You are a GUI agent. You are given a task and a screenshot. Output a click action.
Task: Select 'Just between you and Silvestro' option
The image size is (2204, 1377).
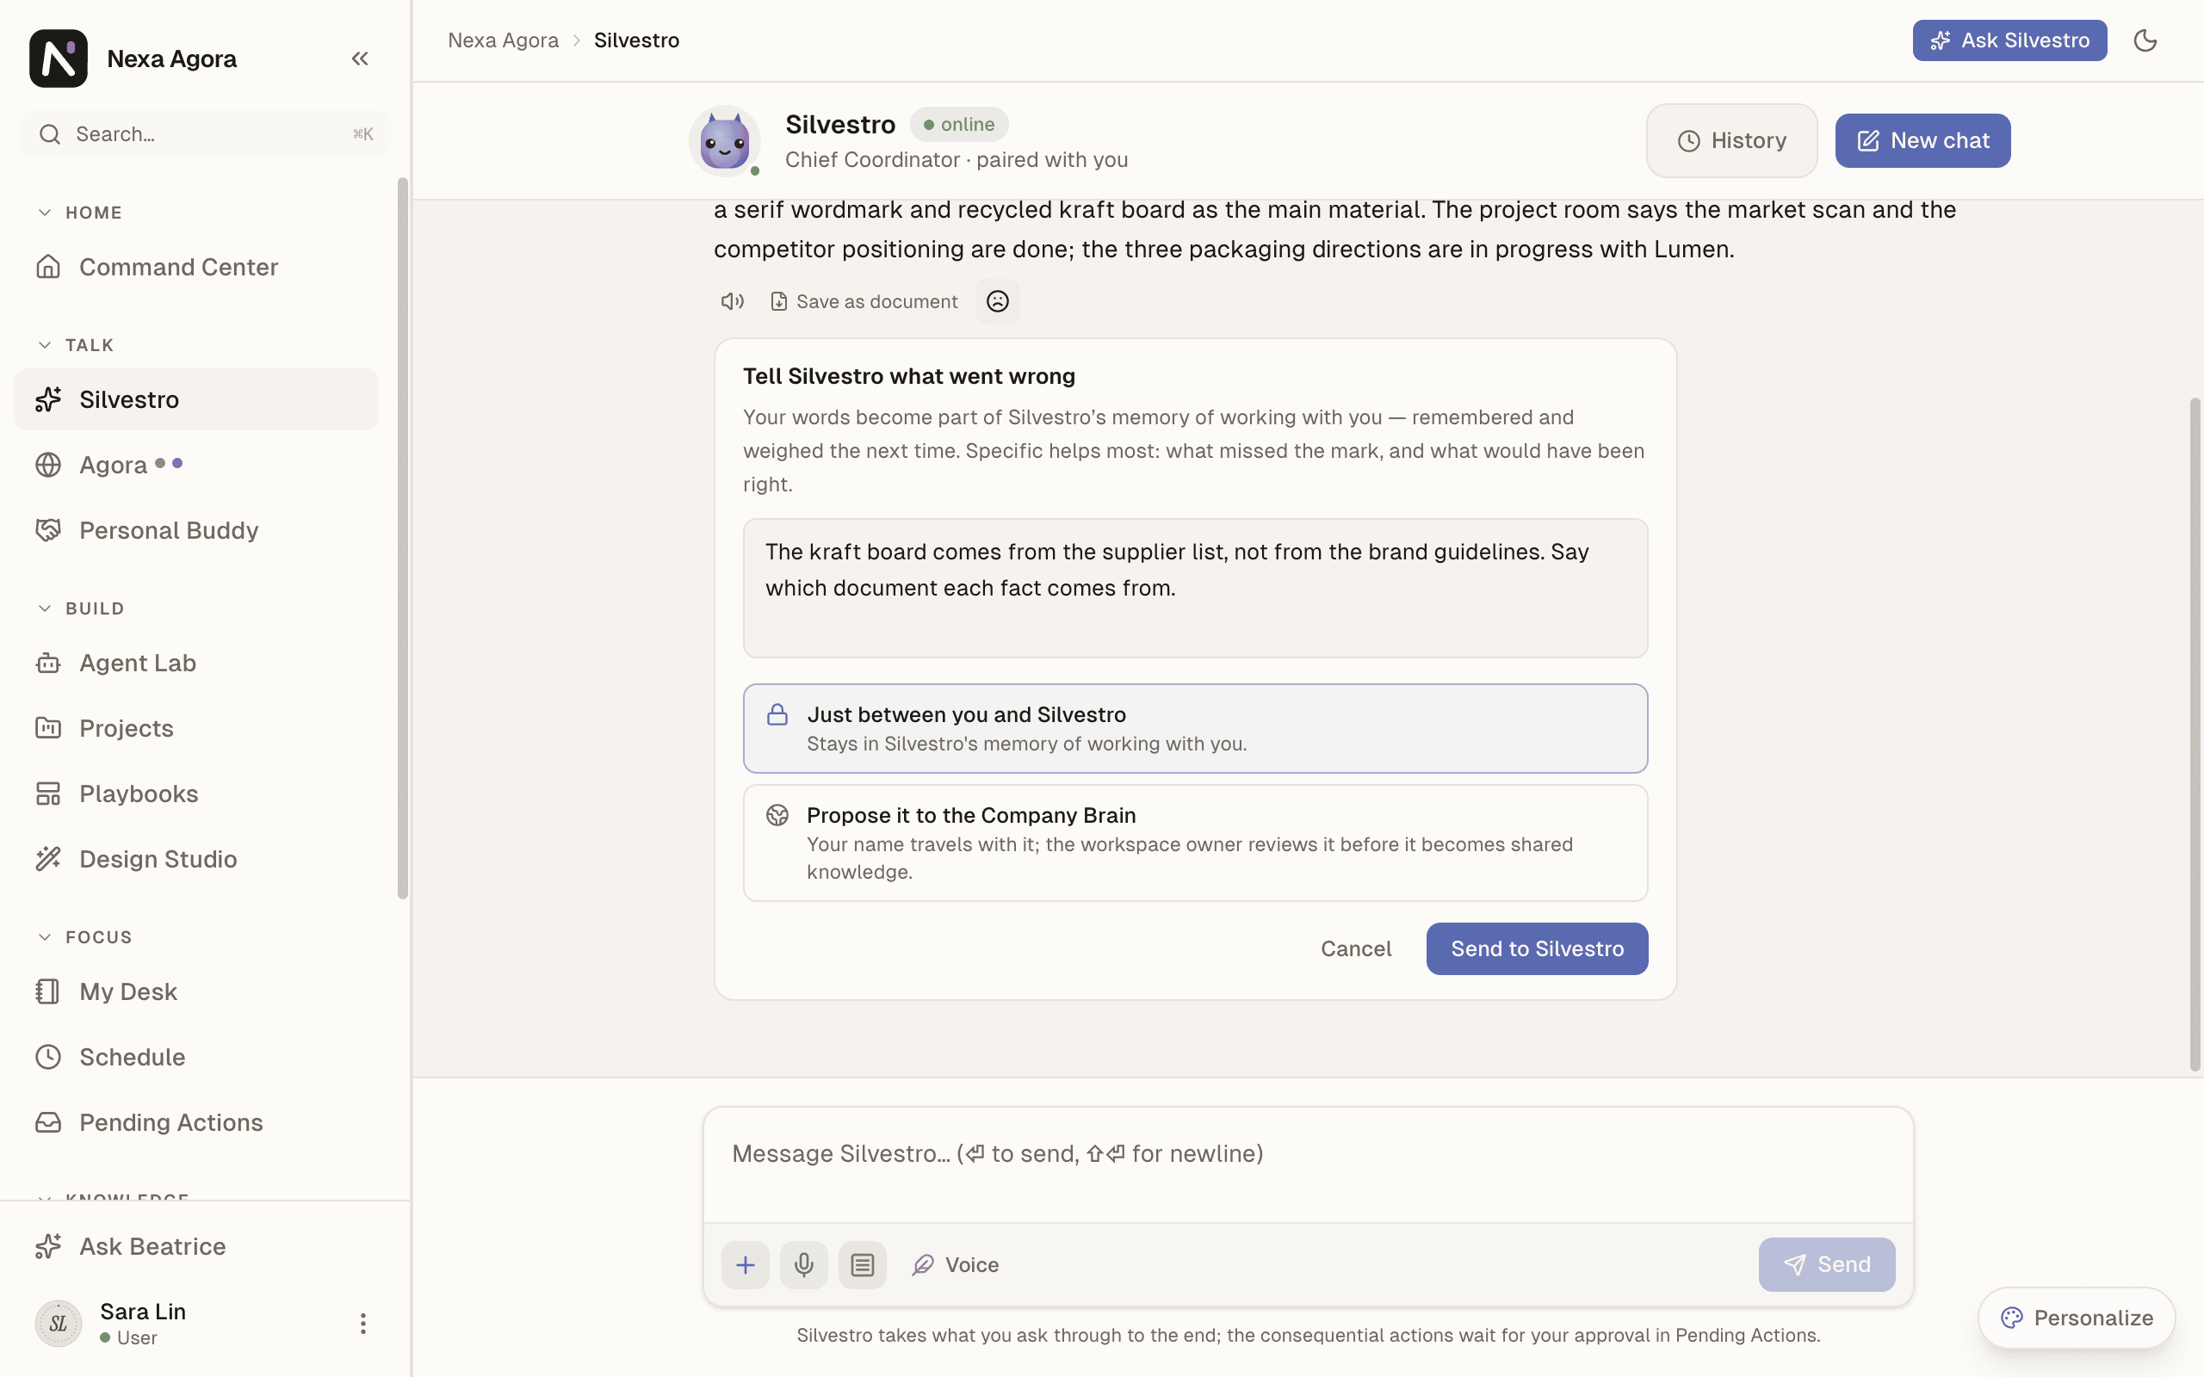(x=1195, y=729)
